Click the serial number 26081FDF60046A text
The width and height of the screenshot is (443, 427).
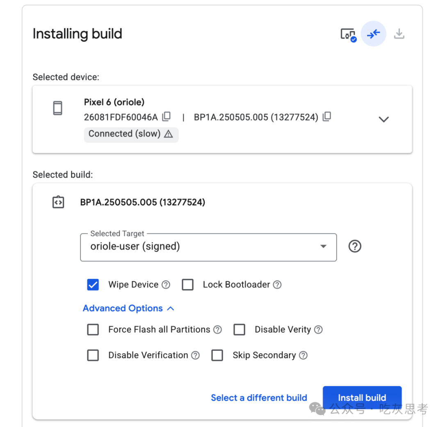pos(121,117)
